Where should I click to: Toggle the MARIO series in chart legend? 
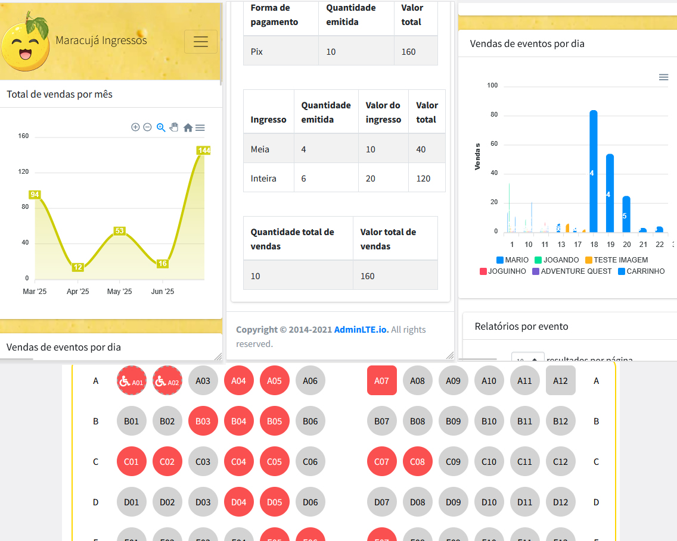click(x=513, y=260)
